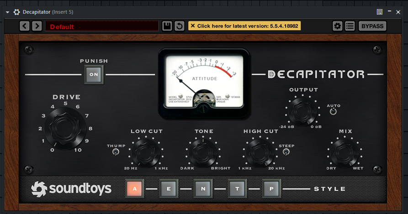Click the ATTITUDE VU meter
408x214 pixels.
pos(204,84)
